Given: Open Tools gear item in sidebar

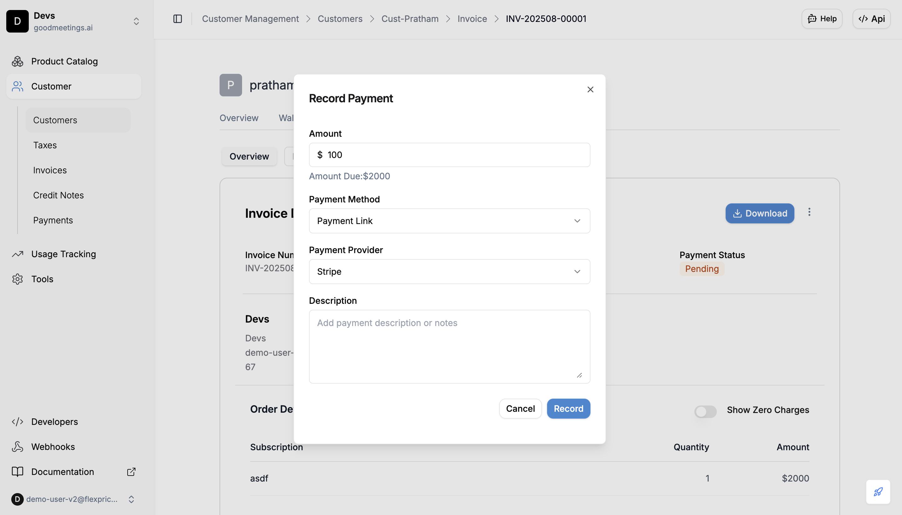Looking at the screenshot, I should [42, 279].
